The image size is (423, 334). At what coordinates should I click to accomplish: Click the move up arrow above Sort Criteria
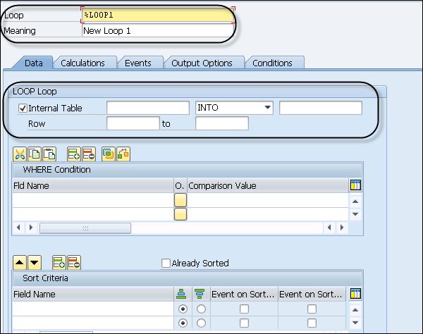(20, 263)
